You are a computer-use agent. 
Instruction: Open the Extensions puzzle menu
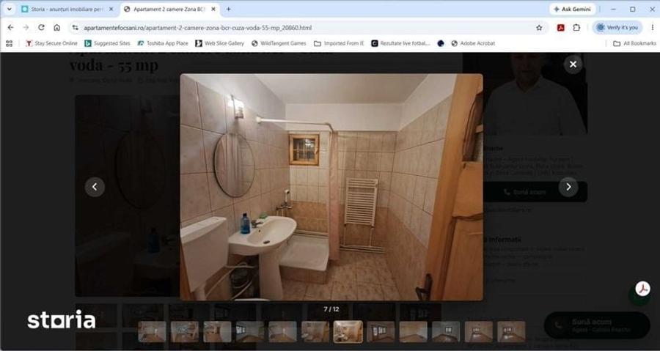click(x=576, y=28)
